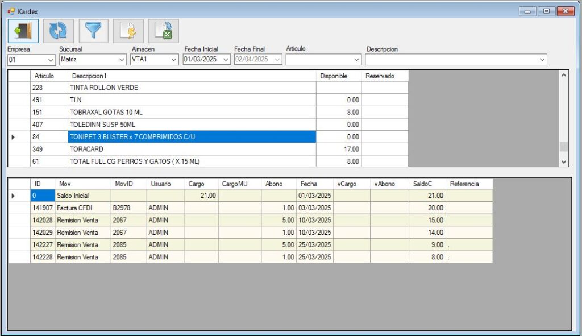Click inside the Descripcion combo field

tap(451, 60)
